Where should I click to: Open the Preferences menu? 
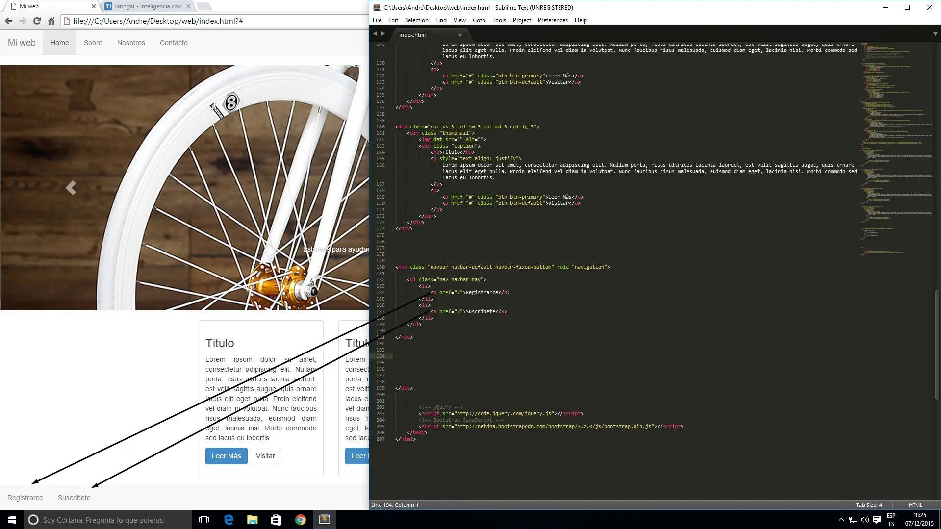553,20
